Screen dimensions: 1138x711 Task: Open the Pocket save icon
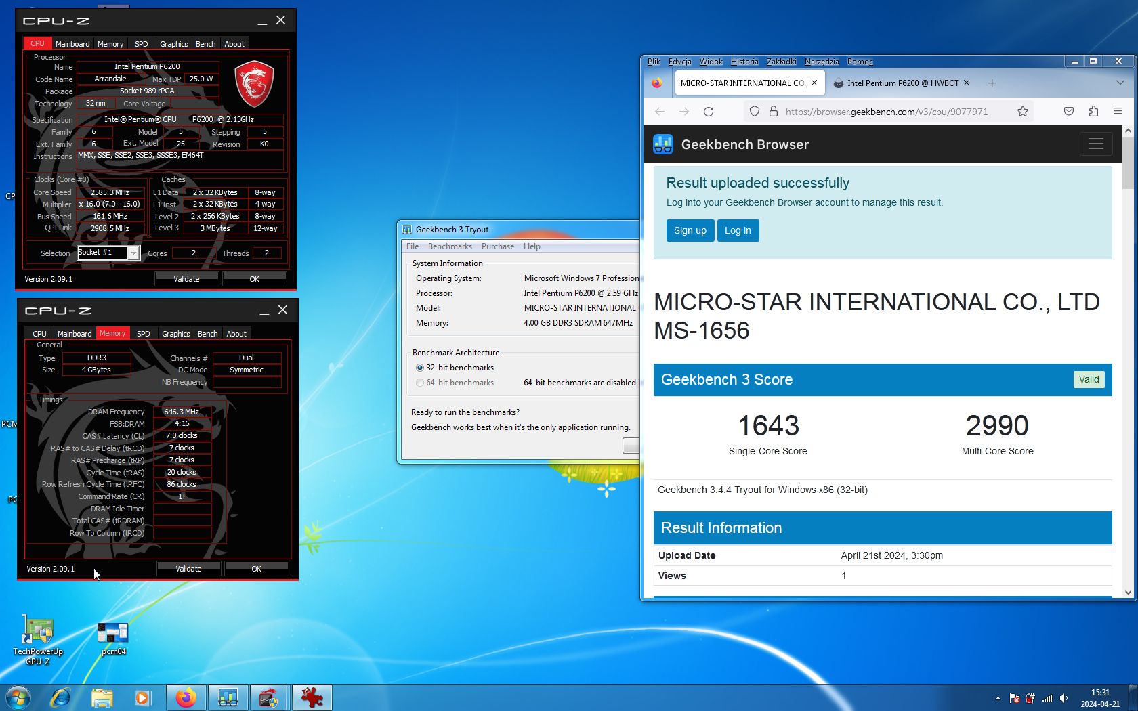1069,112
